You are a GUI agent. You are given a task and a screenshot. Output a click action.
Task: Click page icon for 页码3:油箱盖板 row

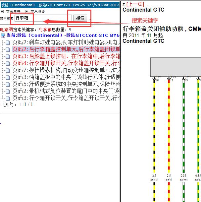point(8,77)
